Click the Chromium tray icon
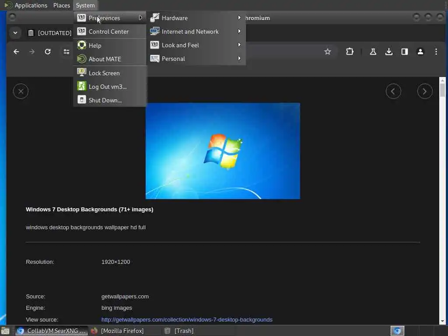This screenshot has width=448, height=336. pyautogui.click(x=397, y=331)
